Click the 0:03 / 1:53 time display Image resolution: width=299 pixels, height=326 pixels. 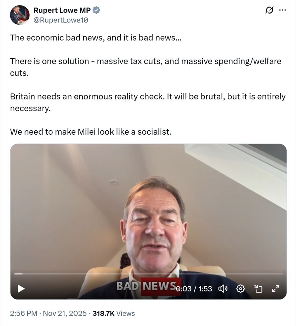[x=194, y=289]
